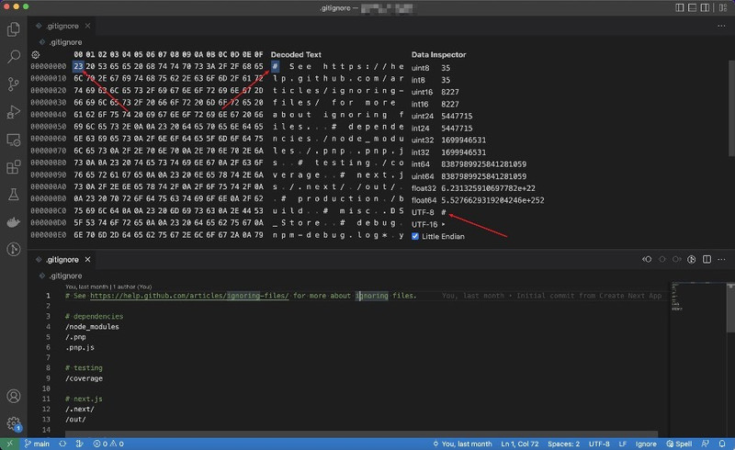Click You, last month blame in status bar

462,444
